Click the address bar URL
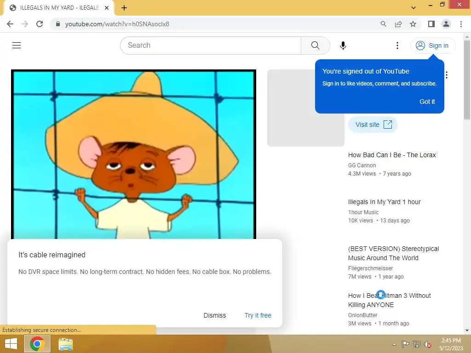Viewport: 471px width, 353px height. pyautogui.click(x=117, y=24)
